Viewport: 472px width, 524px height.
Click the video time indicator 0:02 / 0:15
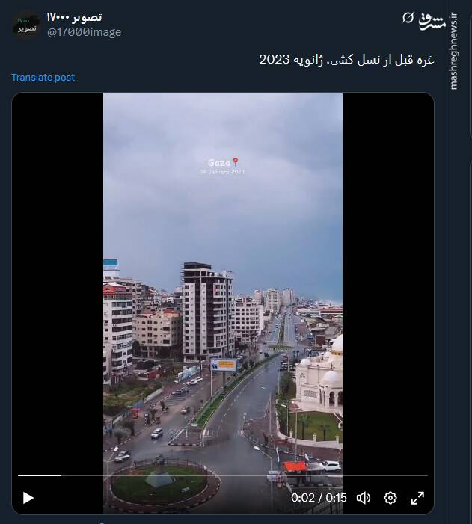point(319,498)
